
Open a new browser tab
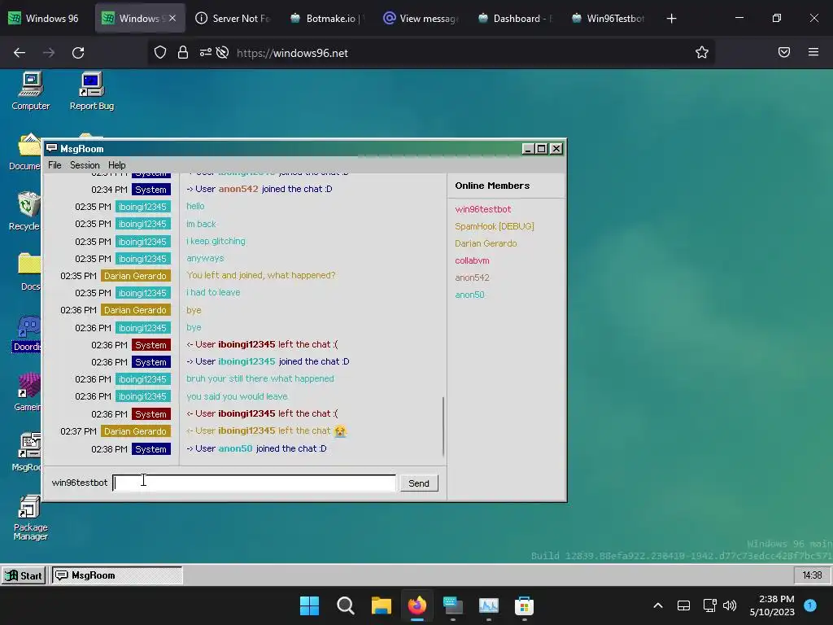[671, 19]
